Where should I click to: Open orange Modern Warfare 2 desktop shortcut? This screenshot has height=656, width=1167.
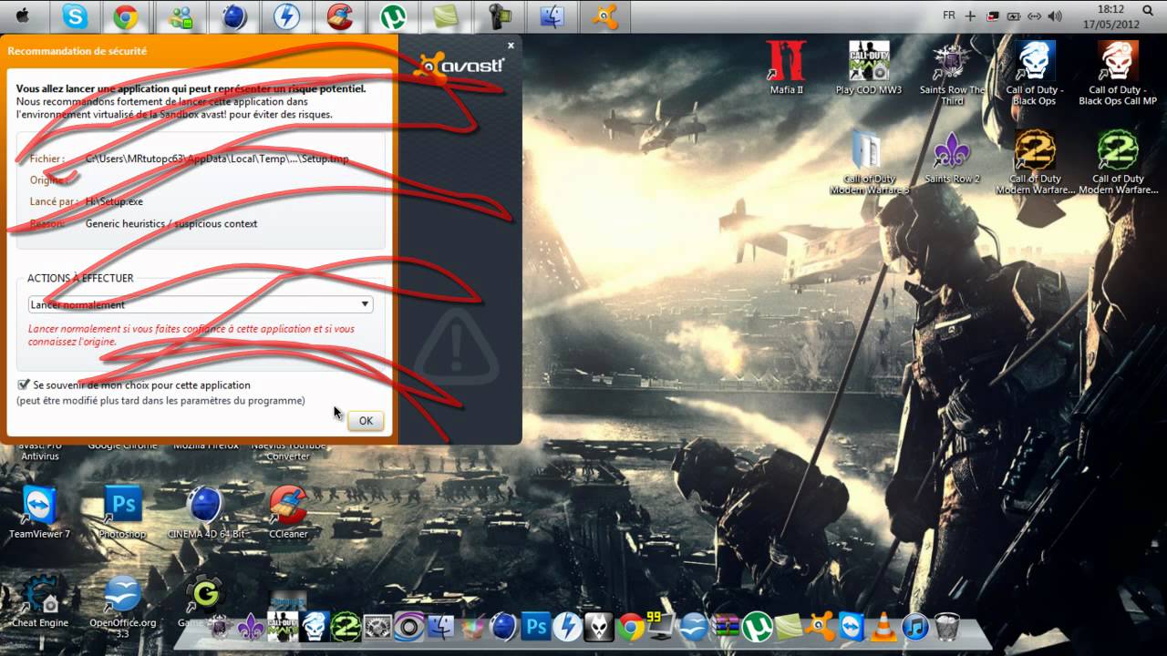[1034, 162]
